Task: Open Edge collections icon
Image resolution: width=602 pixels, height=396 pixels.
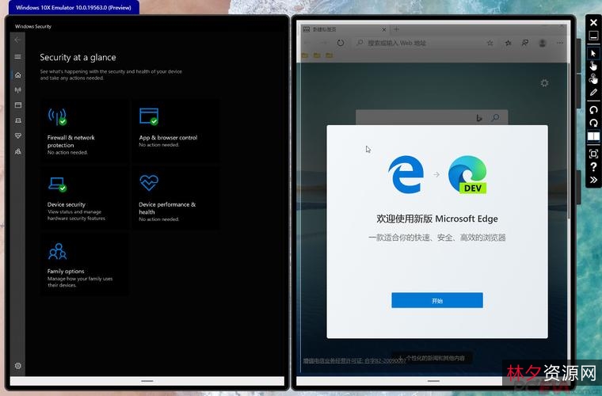Action: point(525,43)
